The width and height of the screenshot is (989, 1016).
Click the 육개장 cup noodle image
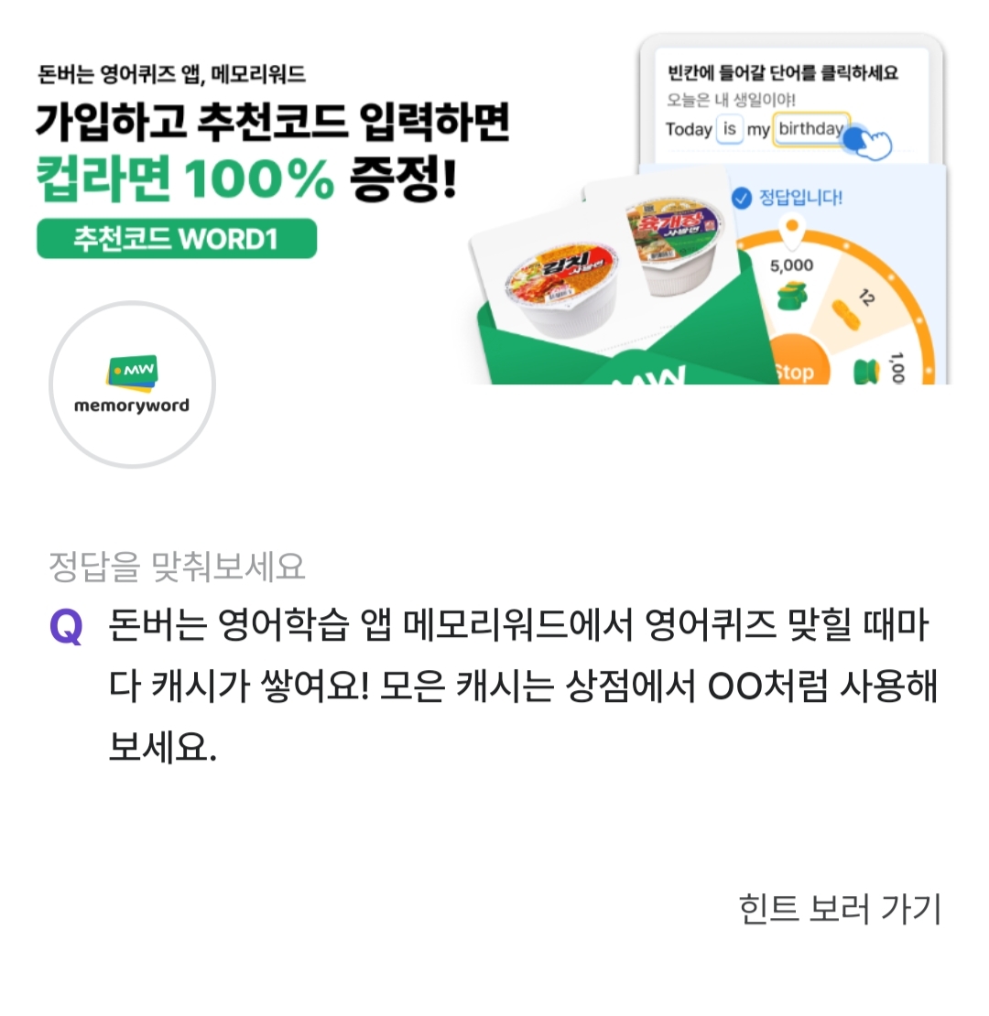(x=675, y=245)
